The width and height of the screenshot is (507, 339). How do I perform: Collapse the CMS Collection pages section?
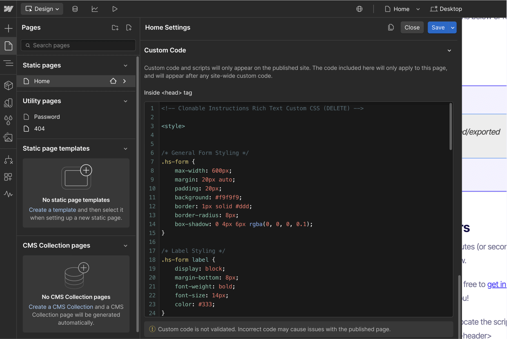click(x=126, y=246)
